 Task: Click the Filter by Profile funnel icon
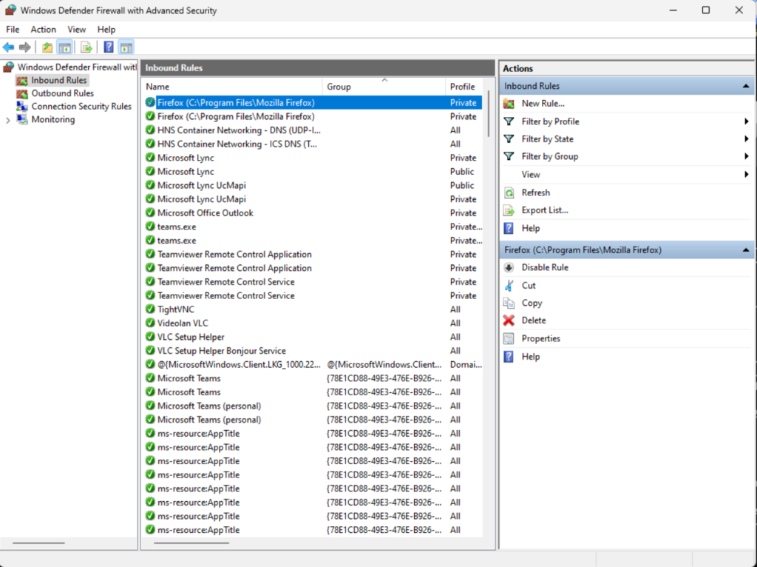(509, 121)
